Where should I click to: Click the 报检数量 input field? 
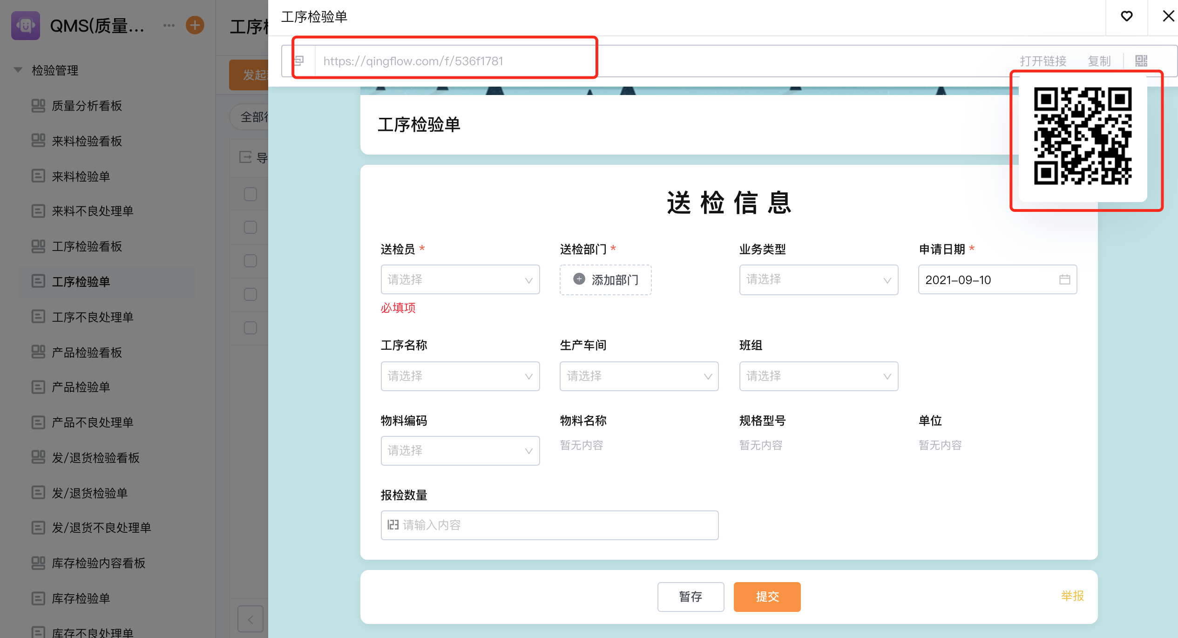coord(549,525)
